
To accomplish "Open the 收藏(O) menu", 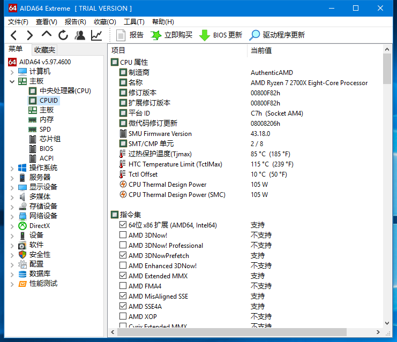I will pos(105,22).
